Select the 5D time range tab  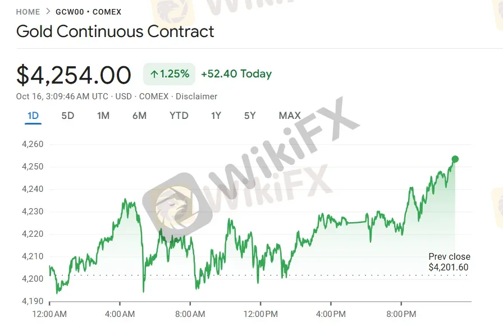pos(67,116)
